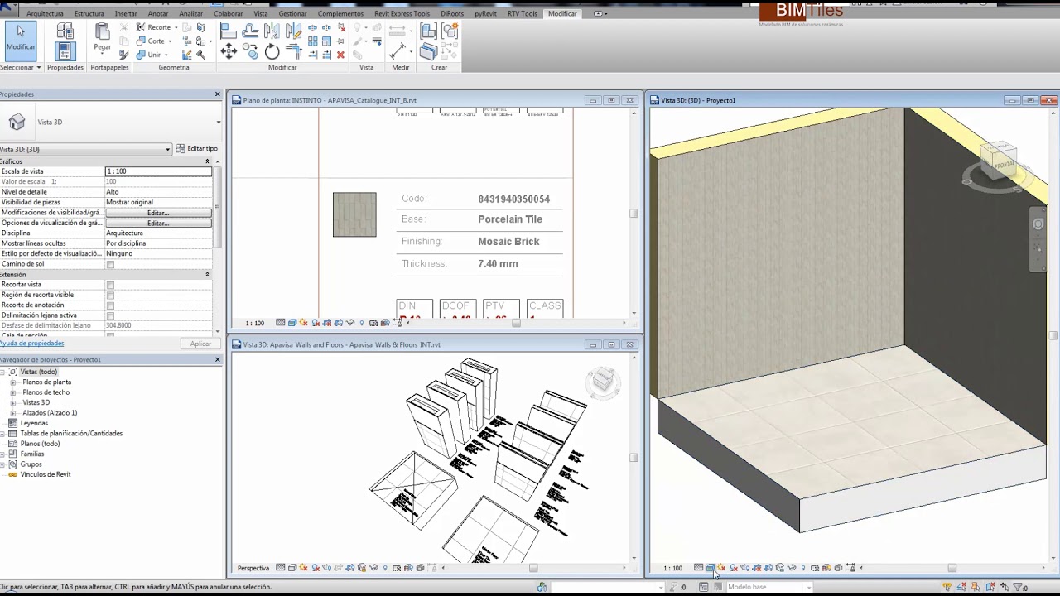Screen dimensions: 1060x596
Task: Open the Medir diagonal measure tool
Action: (397, 51)
